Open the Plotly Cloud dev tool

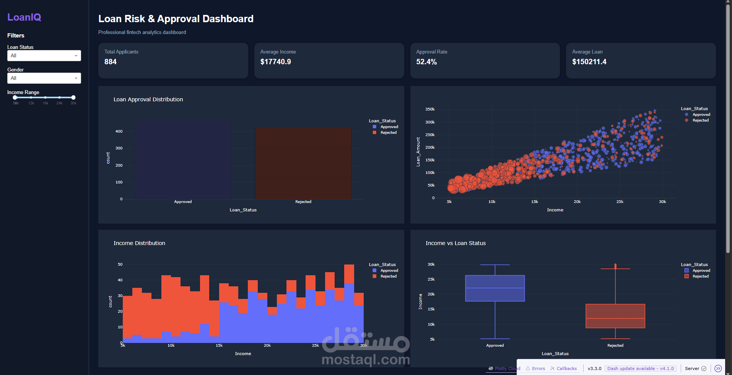(x=504, y=369)
